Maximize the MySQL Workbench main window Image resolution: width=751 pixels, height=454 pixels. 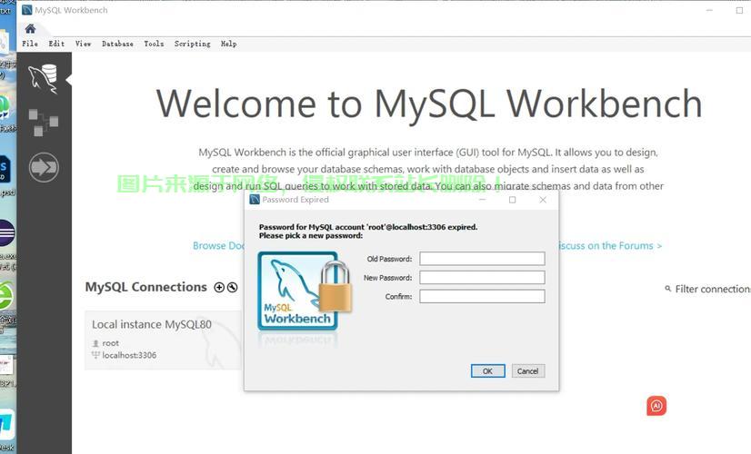(739, 10)
